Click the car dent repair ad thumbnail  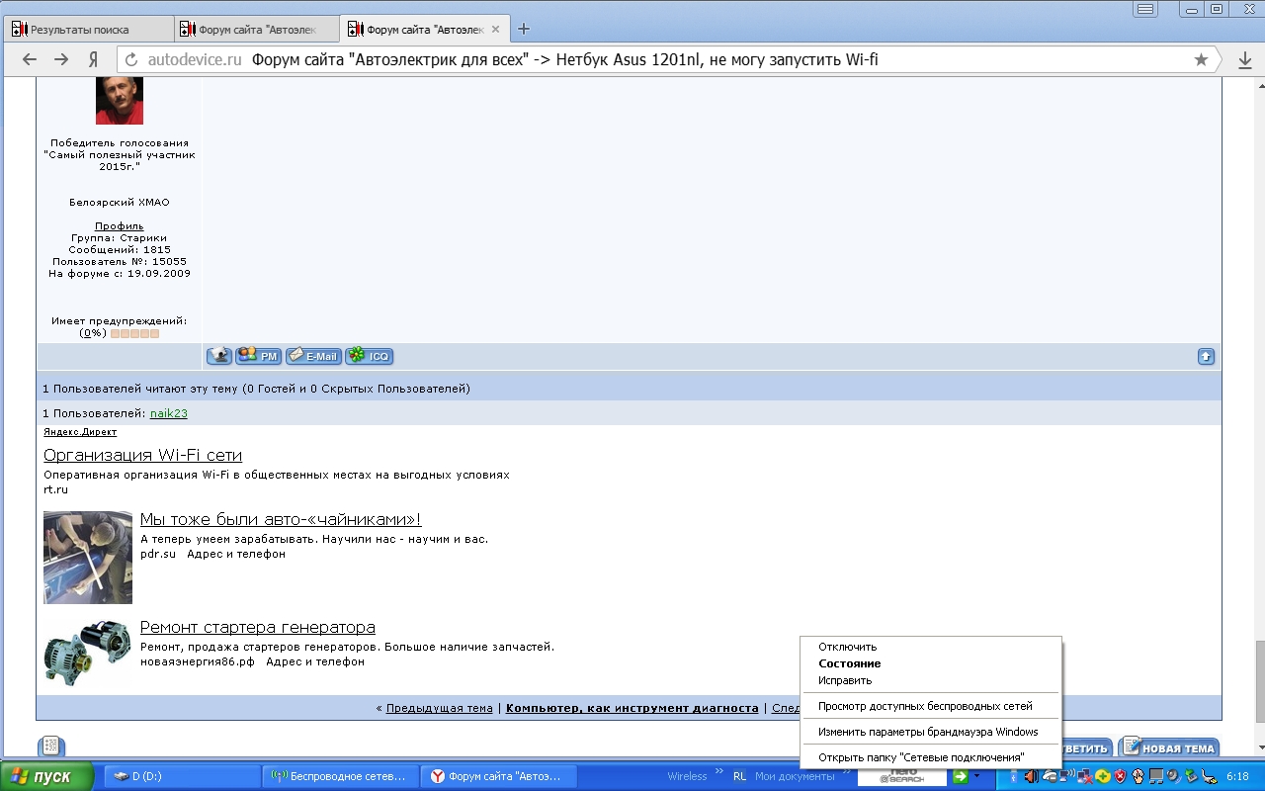(x=88, y=558)
